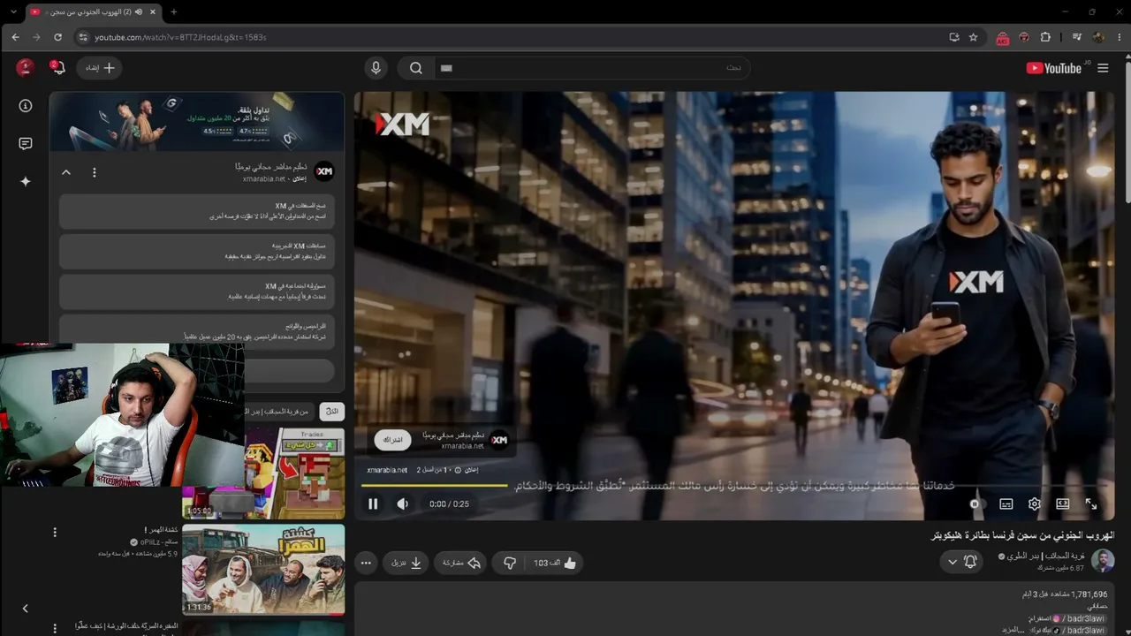Open the YouTube guide hamburger menu
1131x636 pixels.
[x=1103, y=68]
